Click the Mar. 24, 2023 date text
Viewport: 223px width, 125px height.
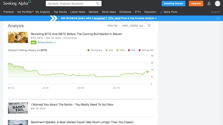(x=38, y=109)
